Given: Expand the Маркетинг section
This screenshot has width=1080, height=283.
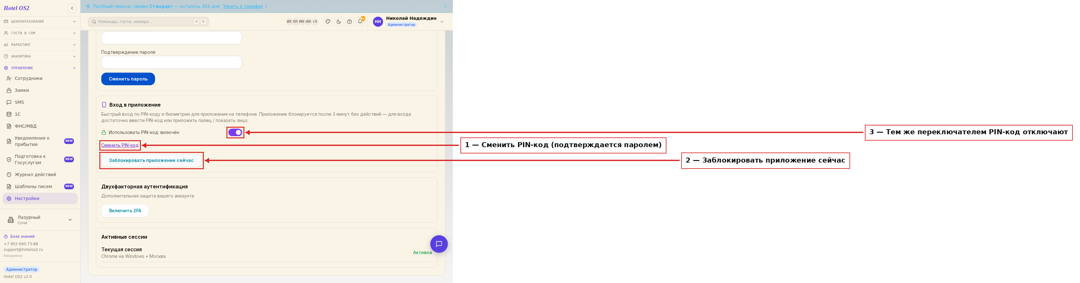Looking at the screenshot, I should coord(40,45).
